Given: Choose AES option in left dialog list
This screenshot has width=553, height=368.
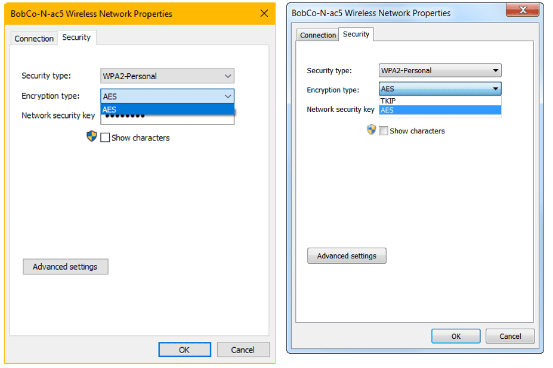Looking at the screenshot, I should tap(167, 110).
